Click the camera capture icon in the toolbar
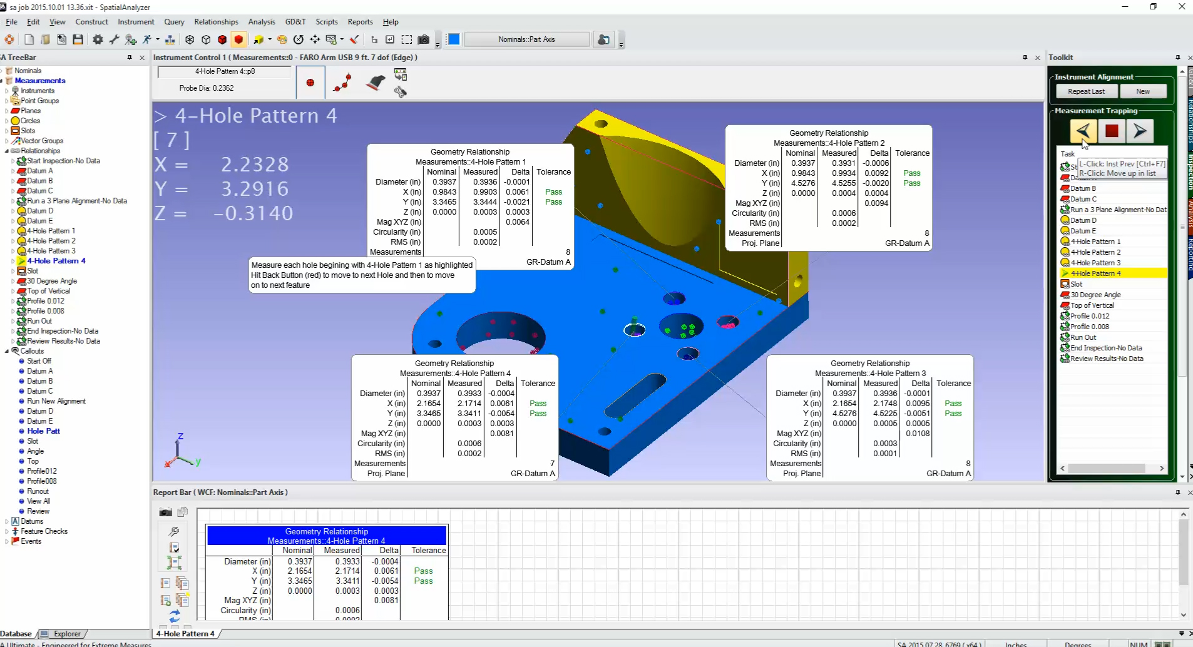Viewport: 1193px width, 647px height. [x=424, y=39]
